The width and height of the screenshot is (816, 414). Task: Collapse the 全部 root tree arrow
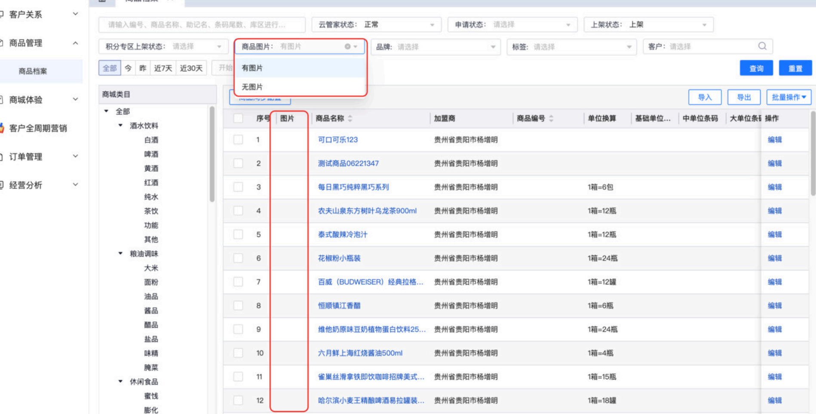tap(106, 111)
